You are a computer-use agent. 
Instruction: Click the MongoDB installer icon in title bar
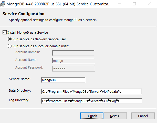(3, 4)
